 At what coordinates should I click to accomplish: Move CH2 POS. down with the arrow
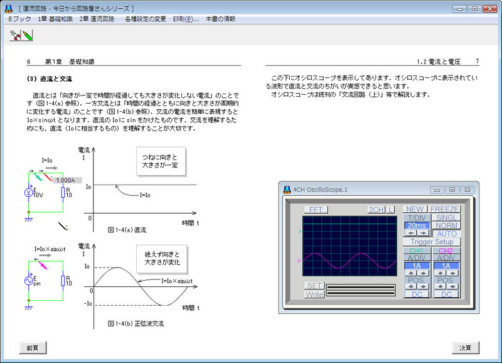tap(441, 286)
